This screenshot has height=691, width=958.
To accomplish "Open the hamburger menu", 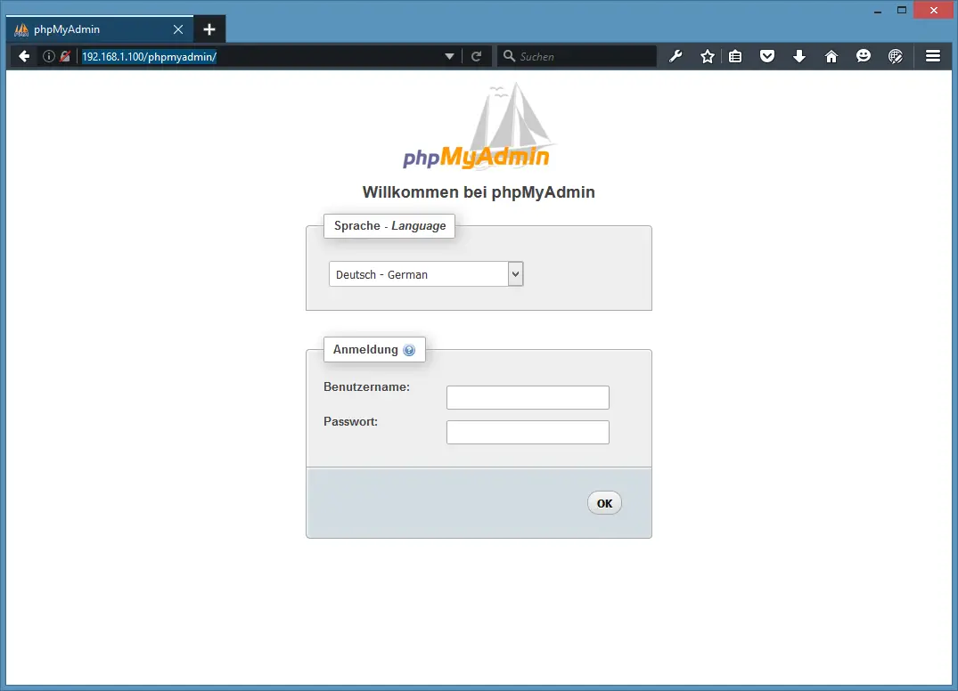I will point(933,57).
